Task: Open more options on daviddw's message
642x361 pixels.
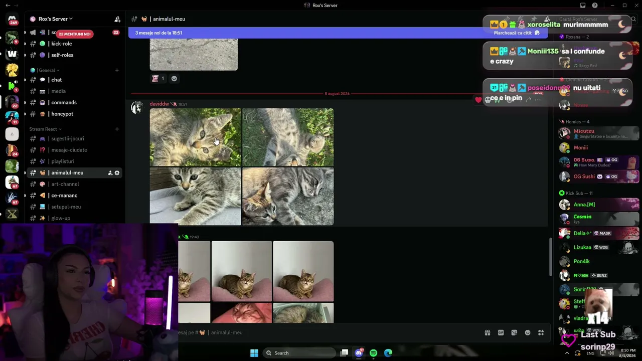Action: 538,100
